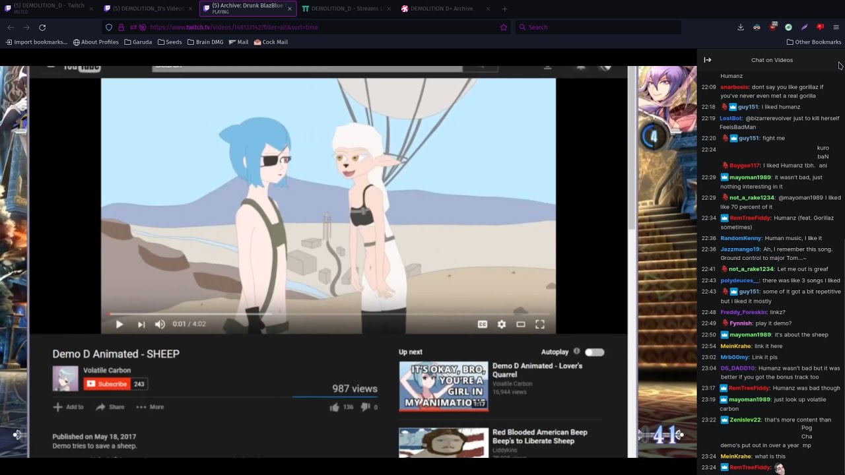Screen dimensions: 845x475
Task: Open a new browser tab
Action: tap(504, 9)
